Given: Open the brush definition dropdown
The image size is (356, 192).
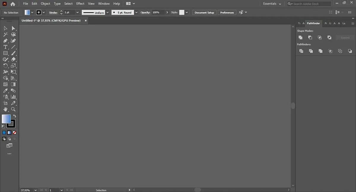Looking at the screenshot, I should 136,12.
